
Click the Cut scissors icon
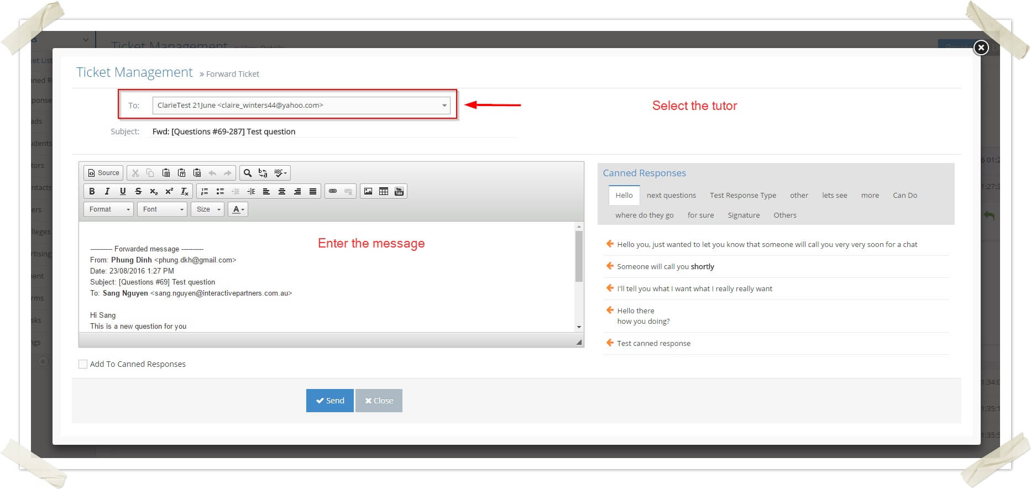click(x=135, y=173)
